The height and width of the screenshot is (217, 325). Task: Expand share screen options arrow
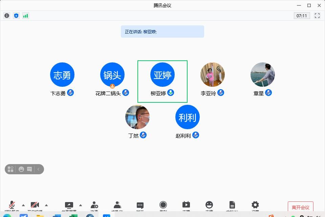tap(81, 205)
